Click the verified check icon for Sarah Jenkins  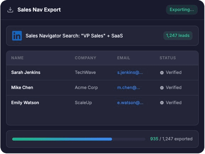pyautogui.click(x=162, y=73)
